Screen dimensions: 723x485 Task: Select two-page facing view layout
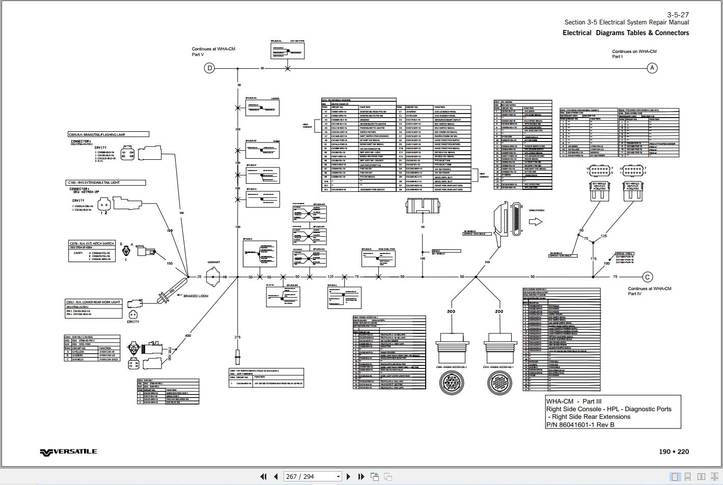point(701,477)
